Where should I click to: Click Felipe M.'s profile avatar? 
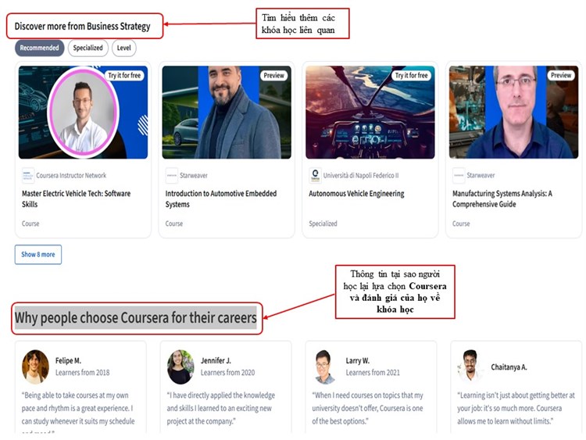coord(35,367)
